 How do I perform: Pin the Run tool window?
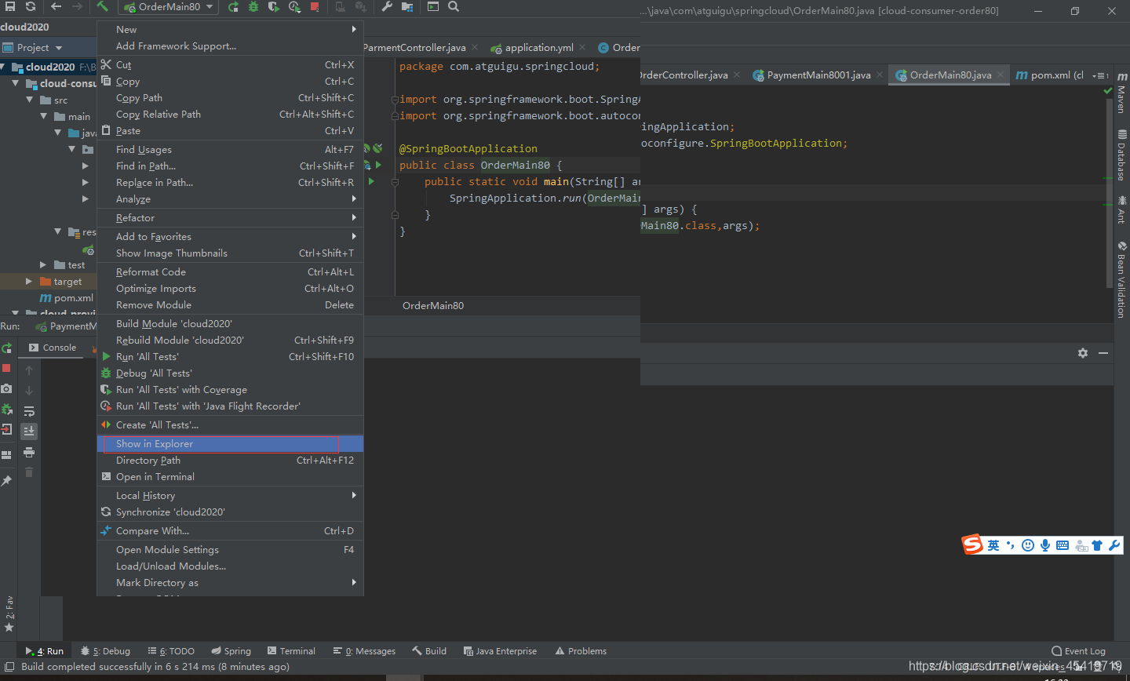tap(7, 480)
